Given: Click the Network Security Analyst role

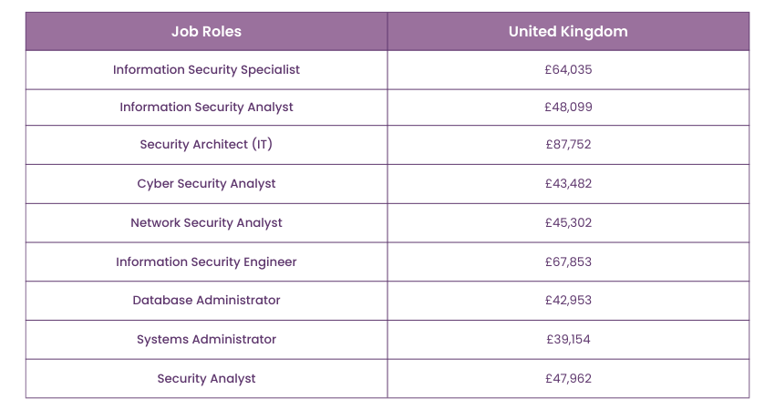Looking at the screenshot, I should point(206,223).
